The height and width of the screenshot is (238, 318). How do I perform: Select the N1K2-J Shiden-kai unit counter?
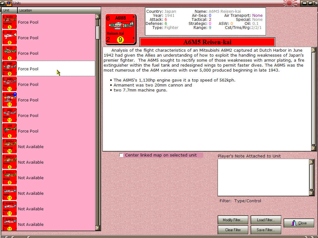click(10, 146)
